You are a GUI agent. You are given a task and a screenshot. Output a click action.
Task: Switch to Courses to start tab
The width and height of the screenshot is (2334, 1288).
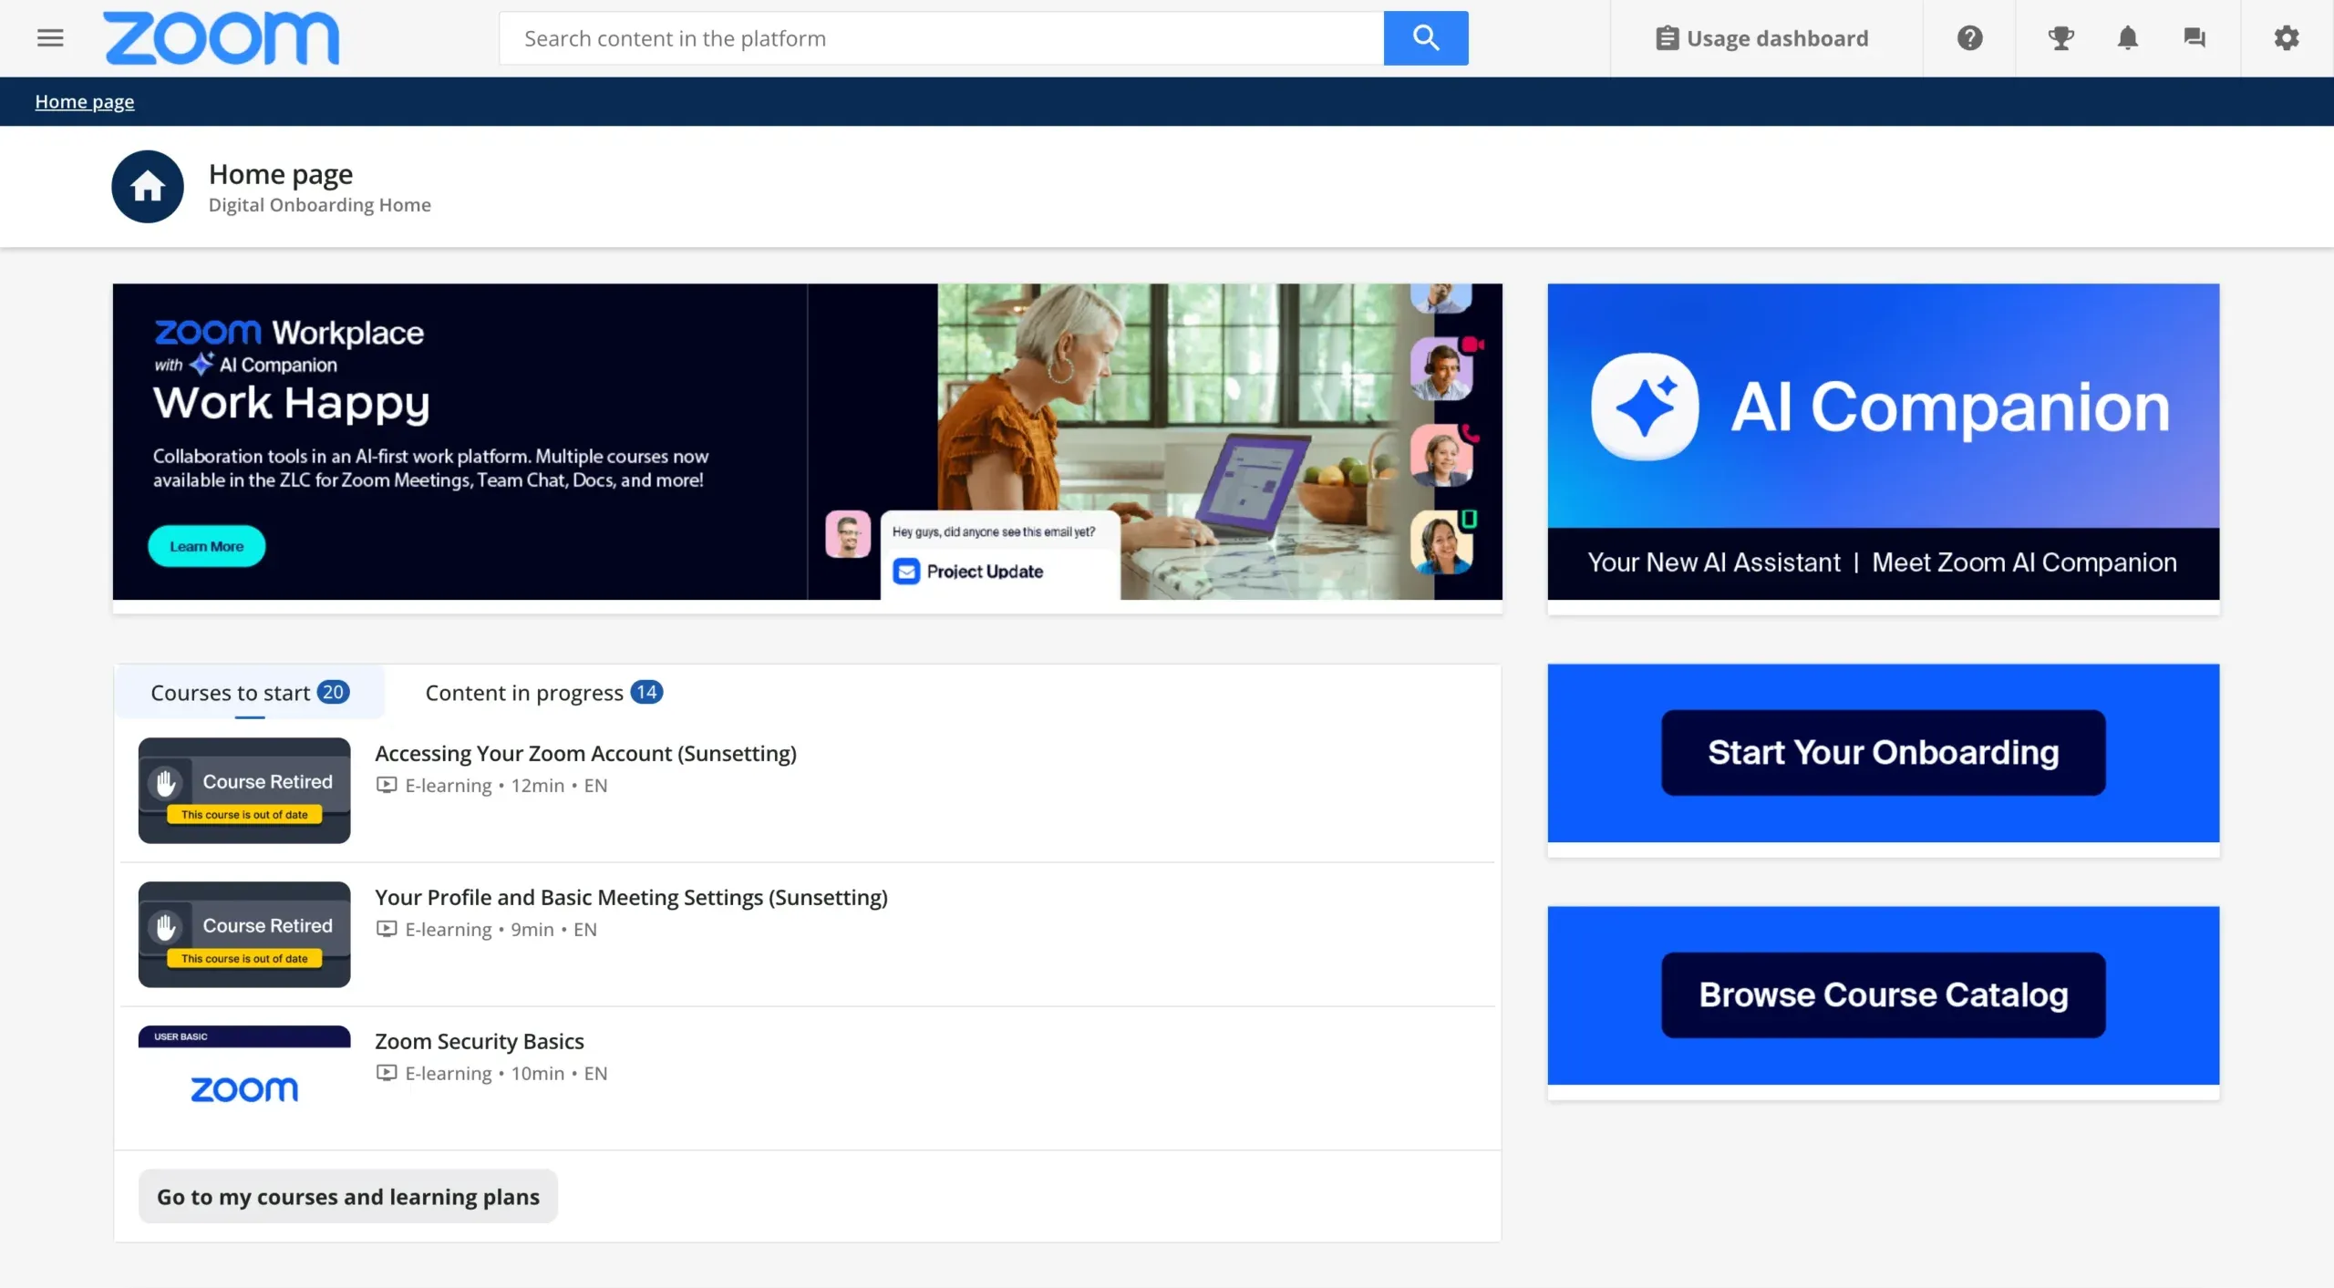[x=249, y=692]
